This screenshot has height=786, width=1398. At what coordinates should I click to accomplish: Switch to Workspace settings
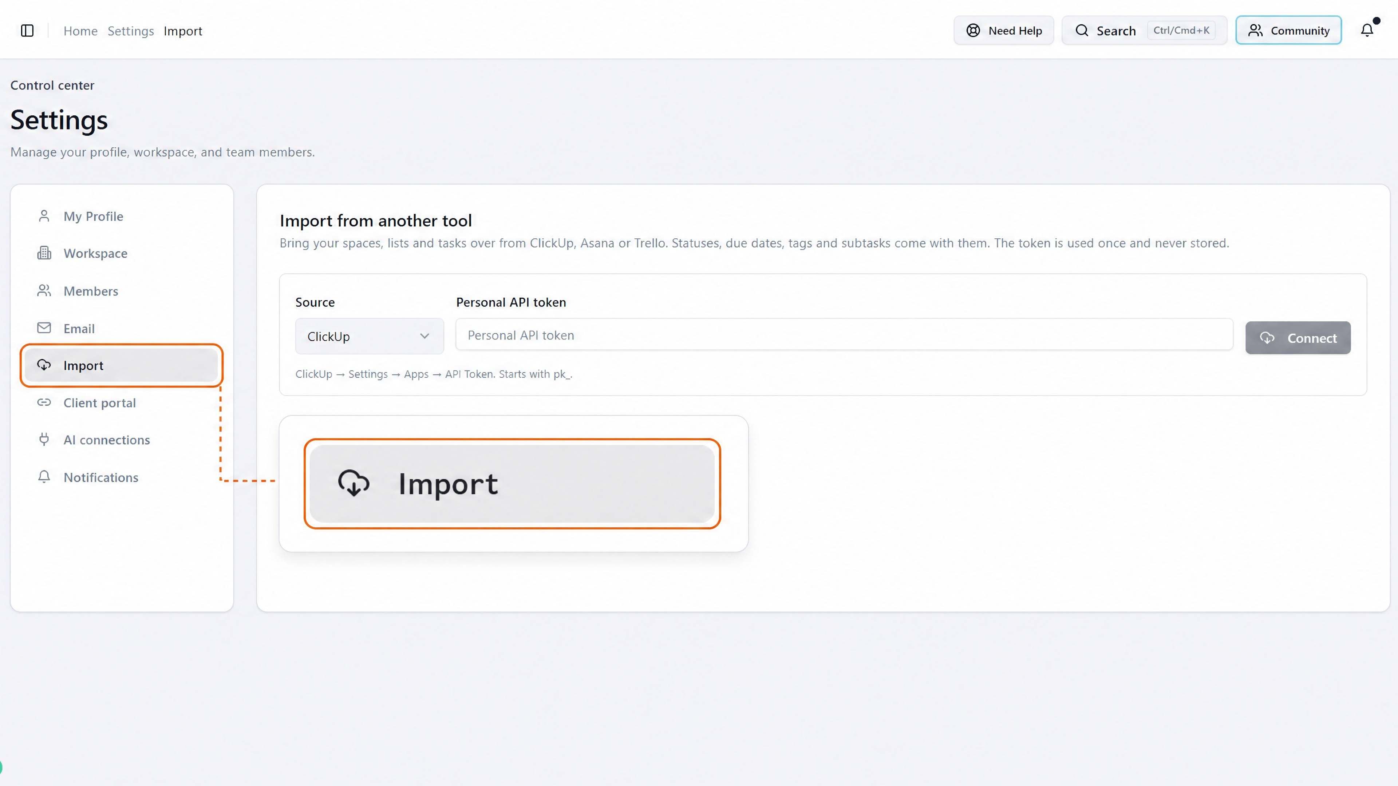pyautogui.click(x=122, y=253)
